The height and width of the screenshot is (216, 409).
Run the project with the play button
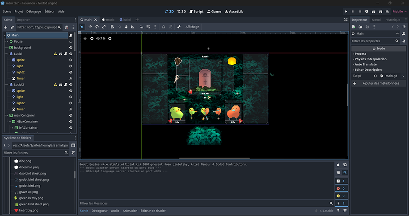point(346,12)
